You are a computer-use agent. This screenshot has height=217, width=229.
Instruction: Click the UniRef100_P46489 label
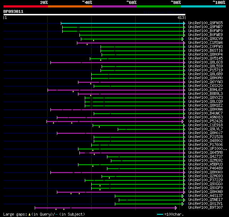click(x=205, y=168)
